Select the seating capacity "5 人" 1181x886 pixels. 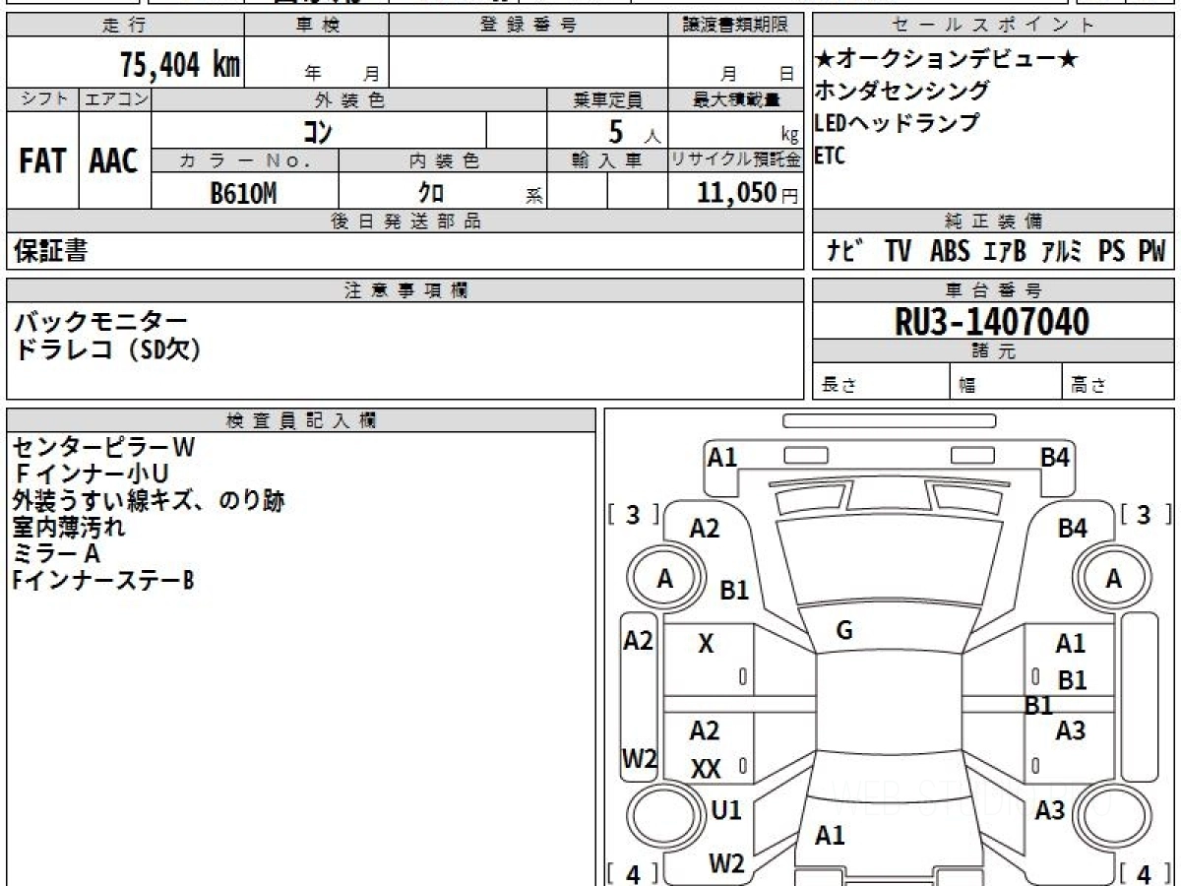(634, 132)
